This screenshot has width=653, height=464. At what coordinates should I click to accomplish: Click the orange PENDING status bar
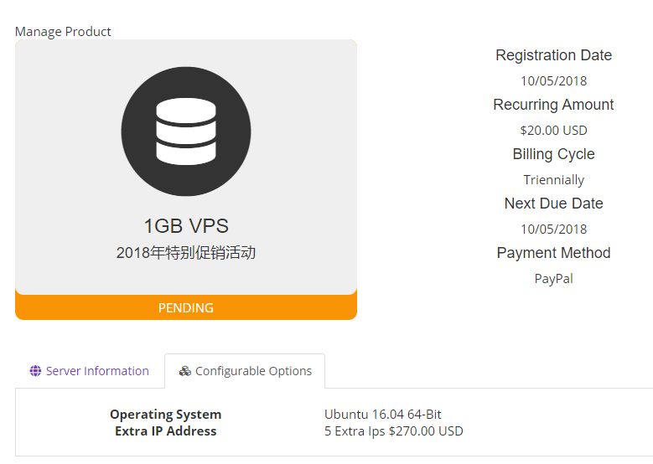(185, 307)
